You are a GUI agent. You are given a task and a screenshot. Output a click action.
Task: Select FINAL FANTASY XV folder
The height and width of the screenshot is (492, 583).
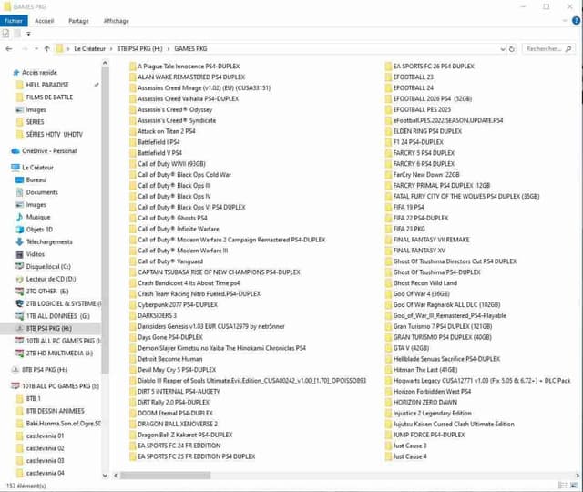tap(419, 251)
